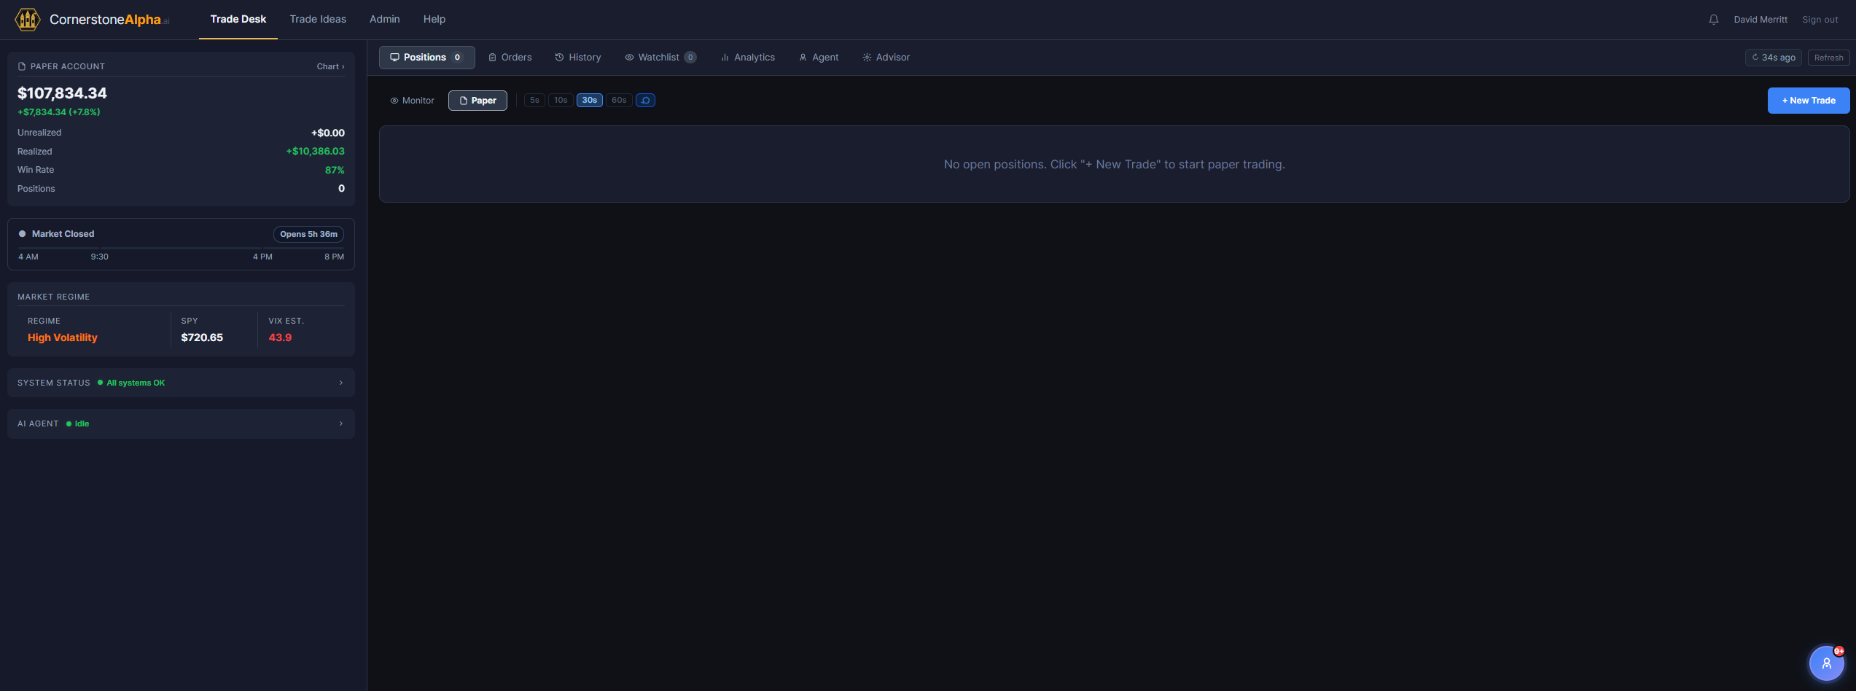Viewport: 1856px width, 691px height.
Task: Switch to the Positions tab
Action: (426, 58)
